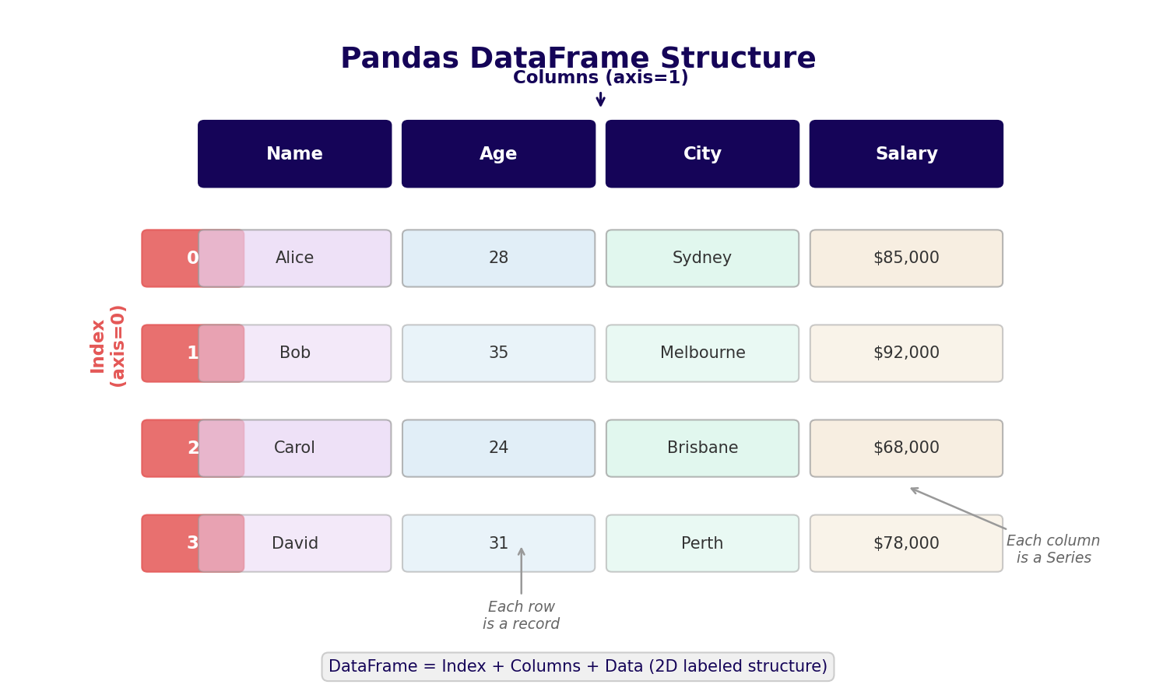Click the Each column is a Series note
This screenshot has width=1156, height=688.
coord(1052,549)
